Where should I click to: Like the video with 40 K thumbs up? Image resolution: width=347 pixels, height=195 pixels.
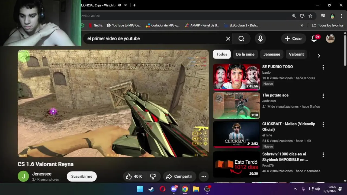[x=134, y=177]
